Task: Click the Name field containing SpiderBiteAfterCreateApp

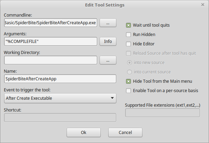Action: tap(60, 79)
